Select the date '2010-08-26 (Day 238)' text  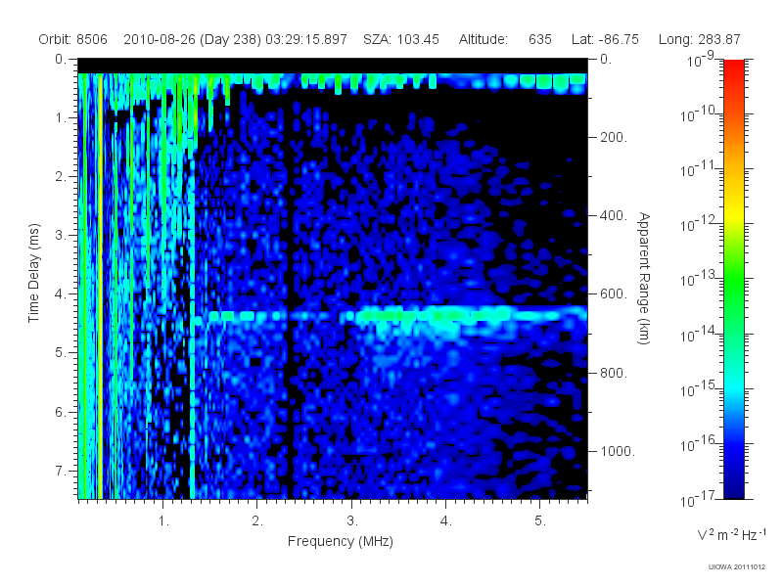[192, 39]
